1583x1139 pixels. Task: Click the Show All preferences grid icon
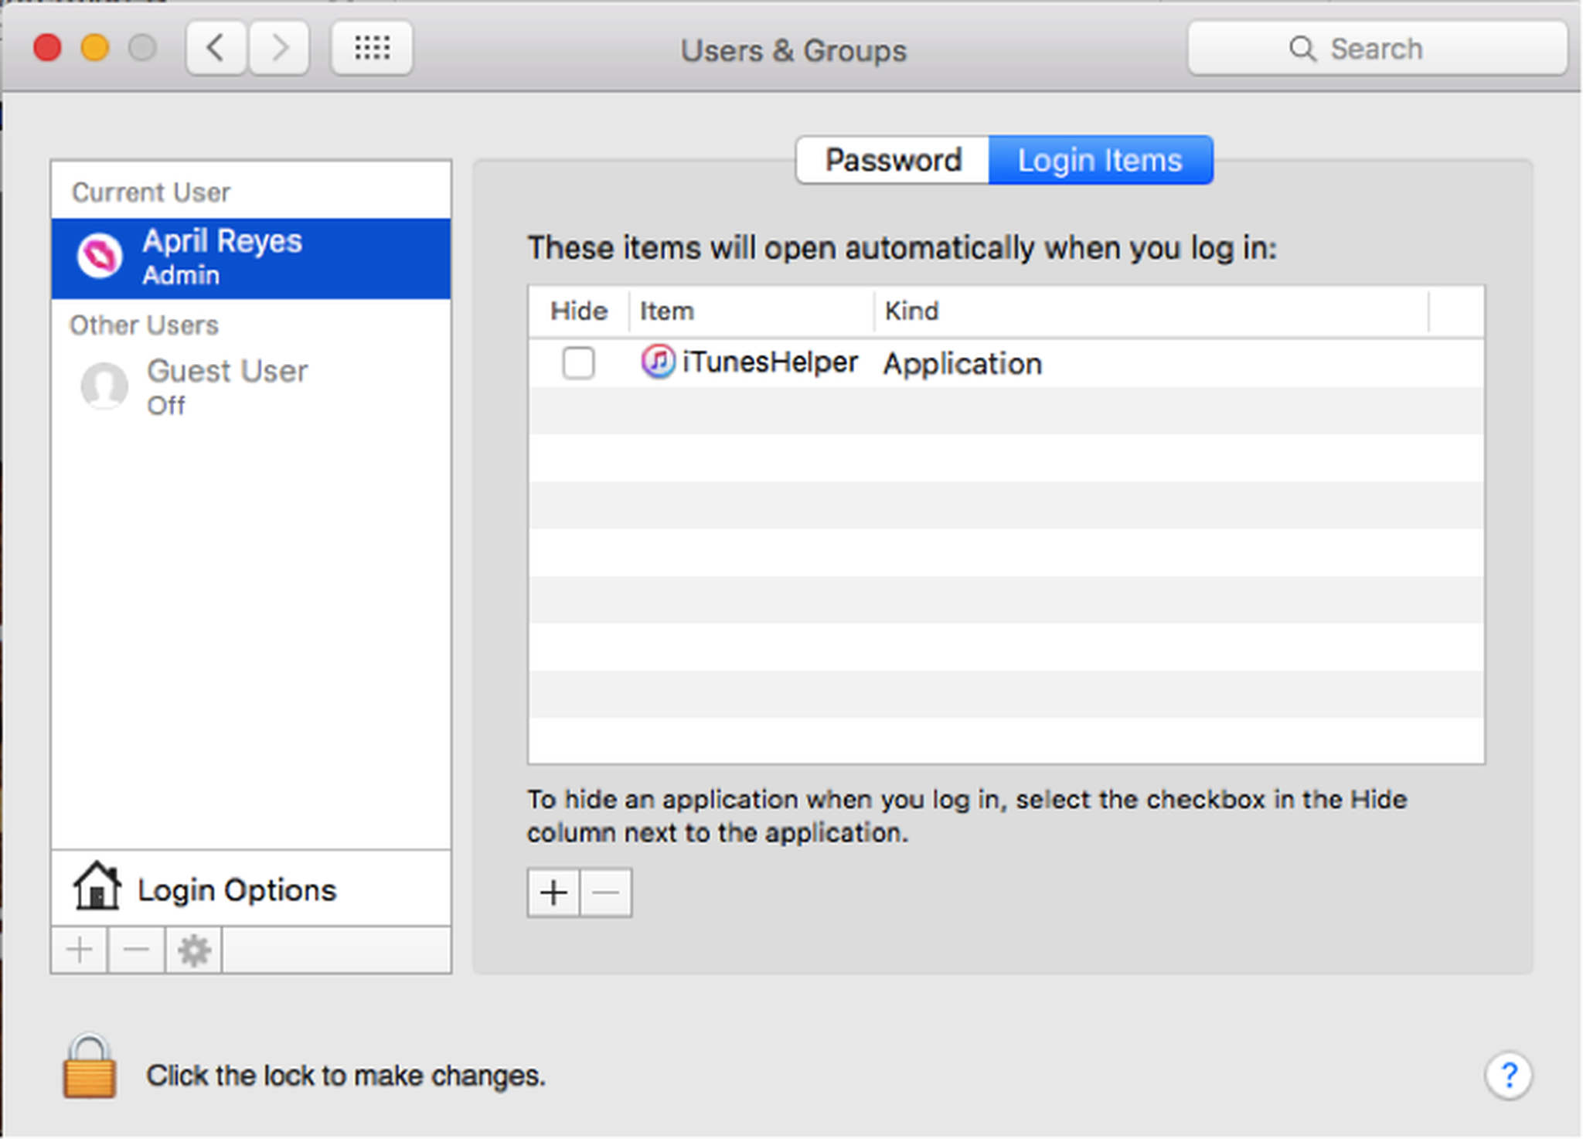pyautogui.click(x=372, y=48)
